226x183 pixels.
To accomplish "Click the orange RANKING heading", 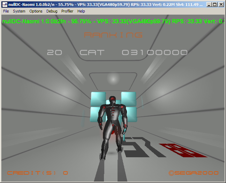I will pos(113,35).
